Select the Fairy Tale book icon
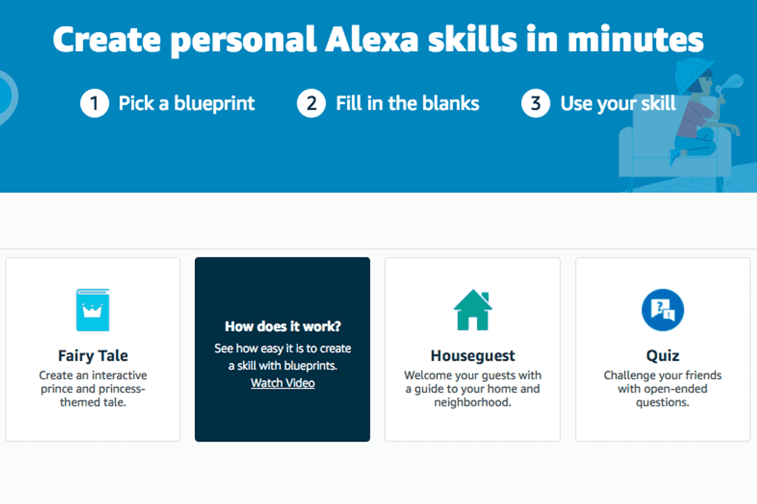Screen dimensions: 757x504 pyautogui.click(x=92, y=309)
